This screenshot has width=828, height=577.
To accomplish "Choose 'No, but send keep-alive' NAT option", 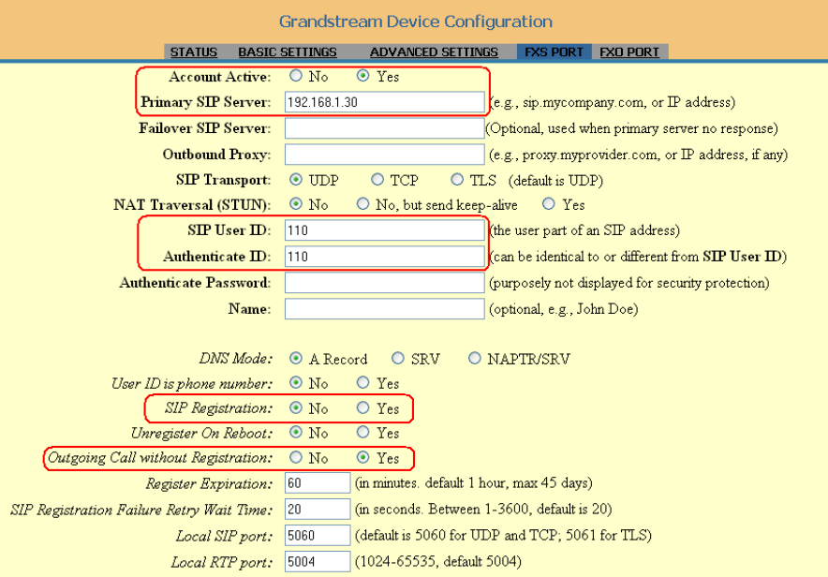I will pos(362,204).
